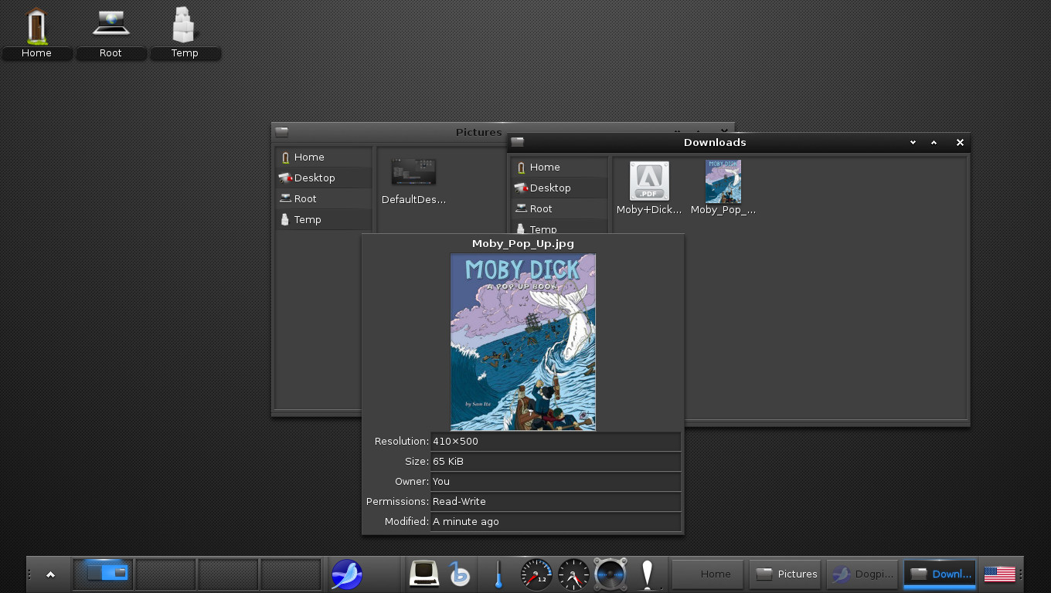Open the round speaker-style media applet

pos(611,574)
